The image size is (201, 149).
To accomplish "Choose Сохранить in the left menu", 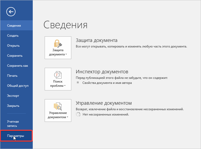I will (x=15, y=56).
